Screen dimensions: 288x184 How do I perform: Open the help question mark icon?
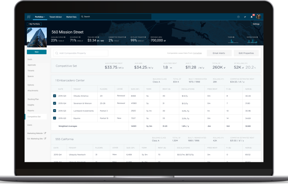pyautogui.click(x=238, y=17)
